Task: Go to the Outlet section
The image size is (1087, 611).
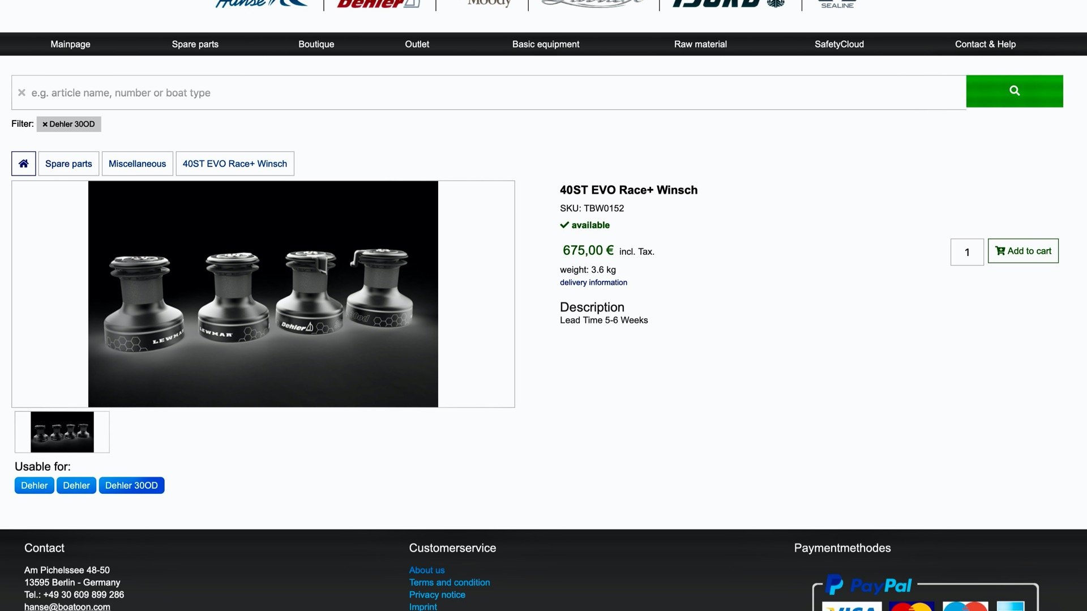Action: (417, 44)
